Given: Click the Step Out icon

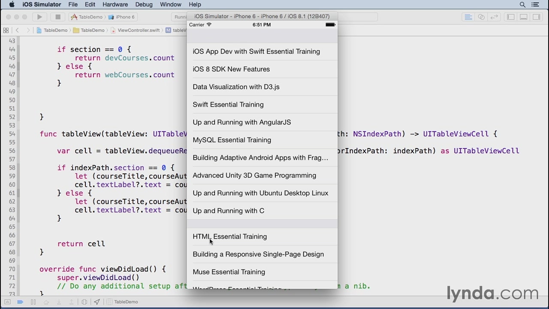Looking at the screenshot, I should 72,302.
